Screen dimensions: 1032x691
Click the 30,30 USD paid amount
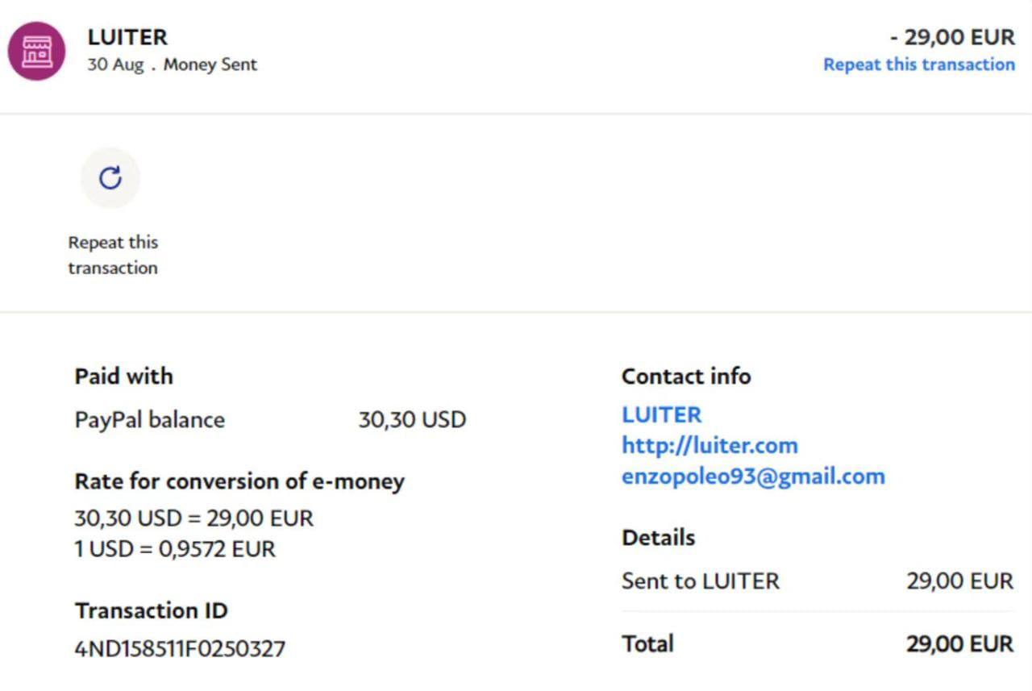(x=412, y=420)
